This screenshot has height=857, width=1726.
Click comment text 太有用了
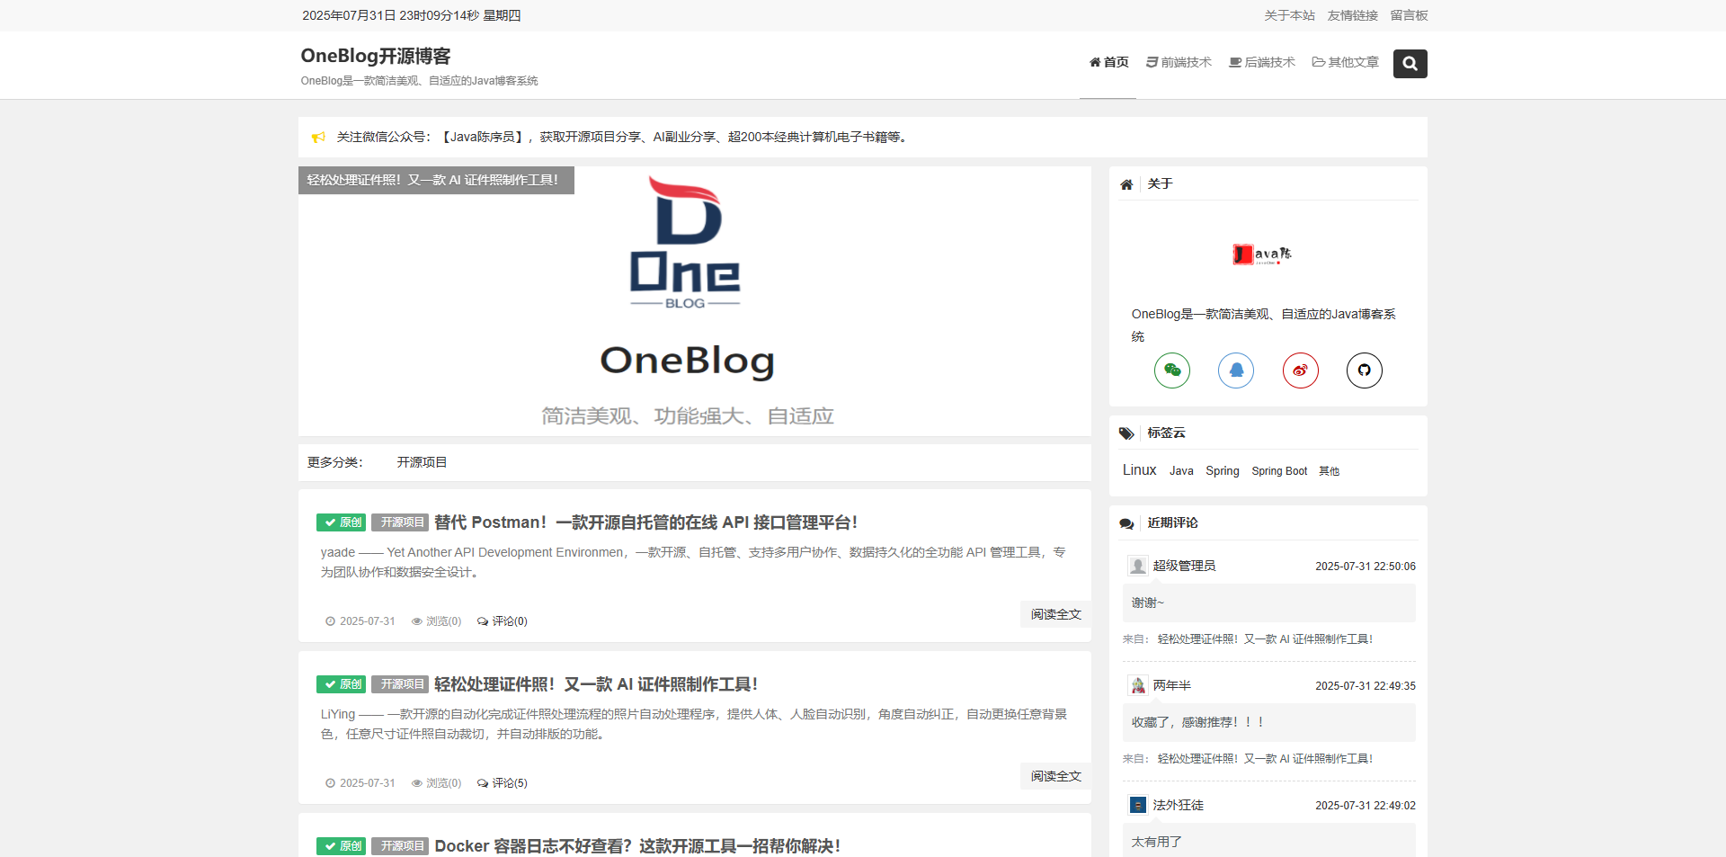1156,842
